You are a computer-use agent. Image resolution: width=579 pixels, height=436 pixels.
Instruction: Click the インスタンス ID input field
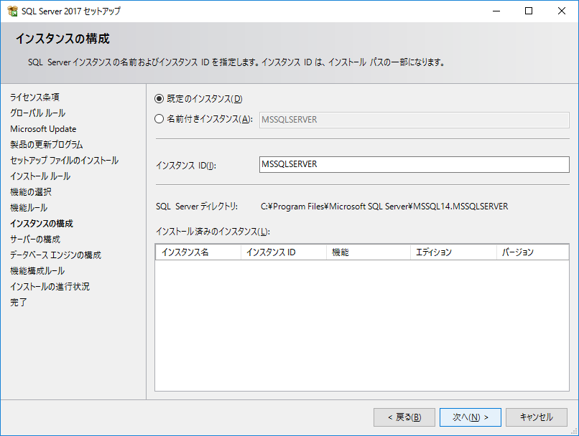(x=414, y=164)
